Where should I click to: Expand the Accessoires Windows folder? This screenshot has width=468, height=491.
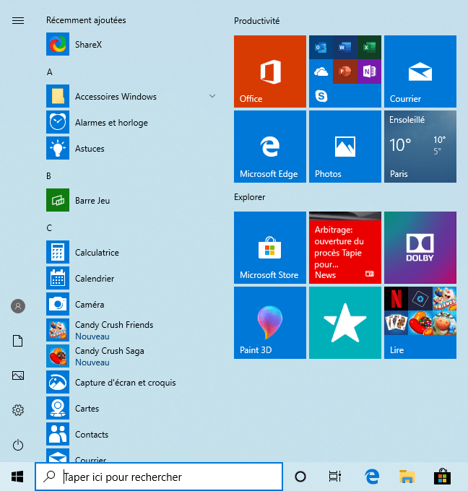coord(131,96)
